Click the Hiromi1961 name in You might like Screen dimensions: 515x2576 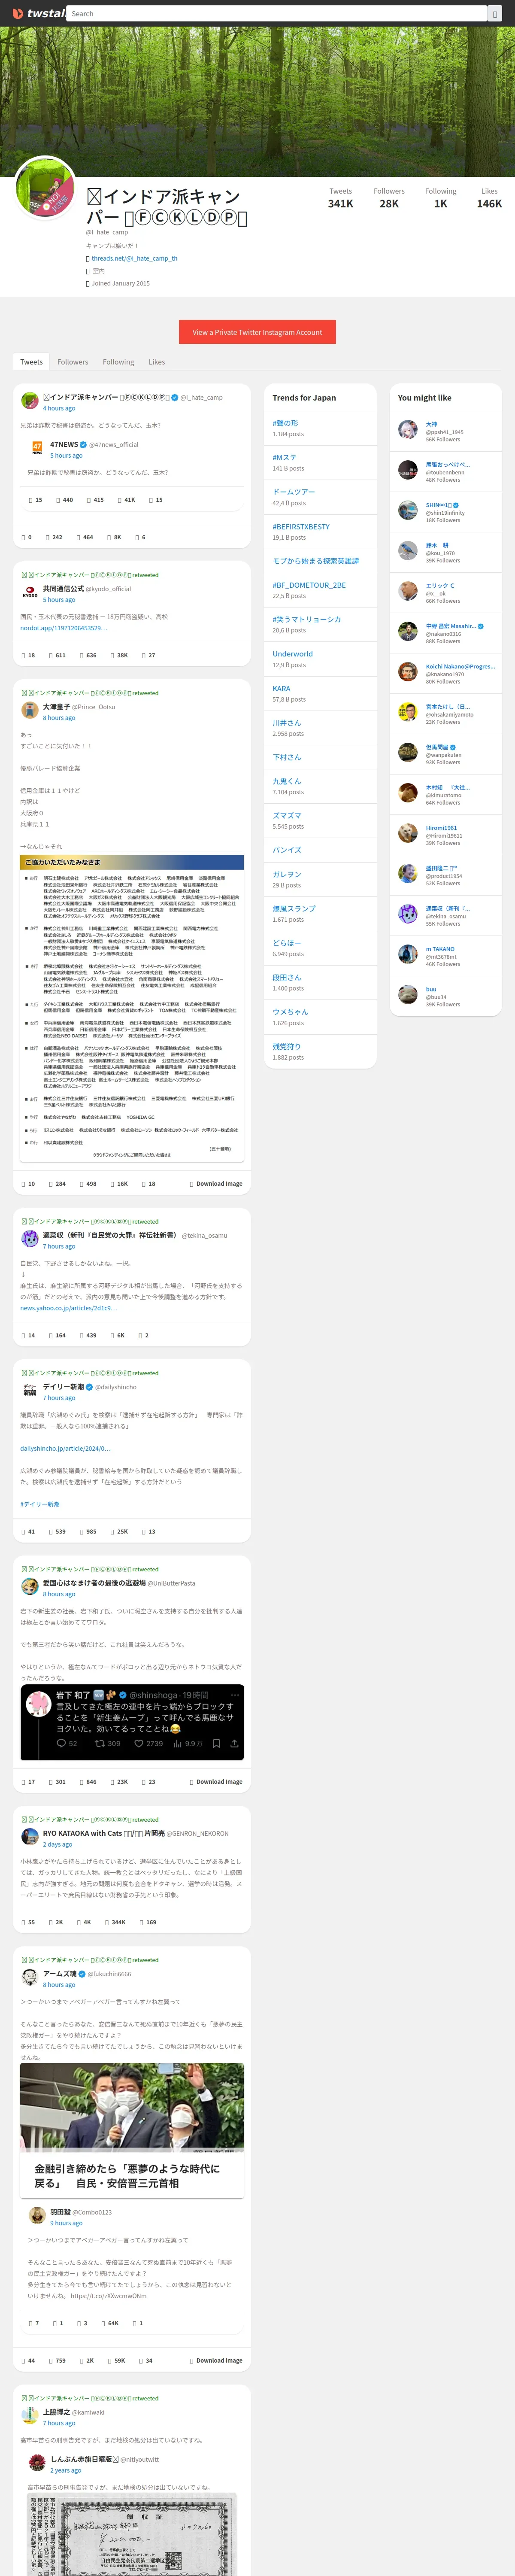tap(442, 828)
